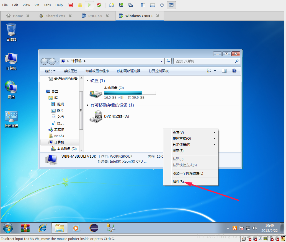Open the VMware File menu
The height and width of the screenshot is (242, 286).
pos(5,5)
